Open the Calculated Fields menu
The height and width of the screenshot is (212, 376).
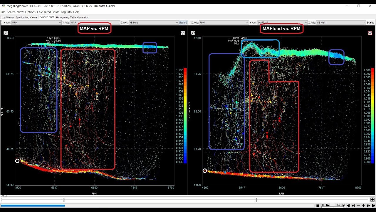[48, 12]
